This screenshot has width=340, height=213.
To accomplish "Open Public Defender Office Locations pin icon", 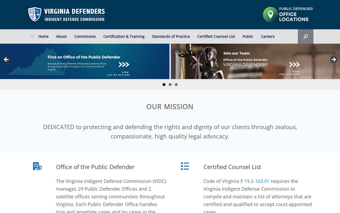I will tap(270, 14).
